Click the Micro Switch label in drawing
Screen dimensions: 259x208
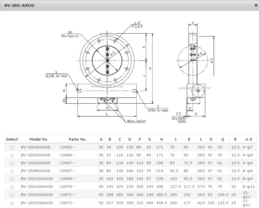pos(136,121)
